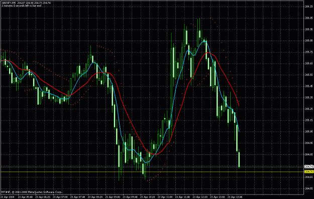
Task: Click the 206.15 price scale label
Action: 309,7
